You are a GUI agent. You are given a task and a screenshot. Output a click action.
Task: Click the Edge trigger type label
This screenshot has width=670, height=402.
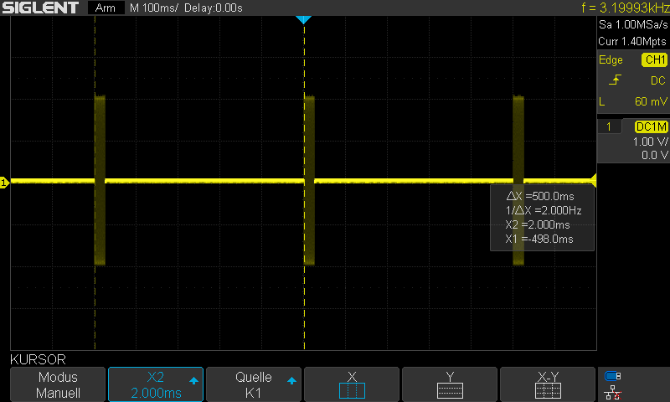pos(611,59)
